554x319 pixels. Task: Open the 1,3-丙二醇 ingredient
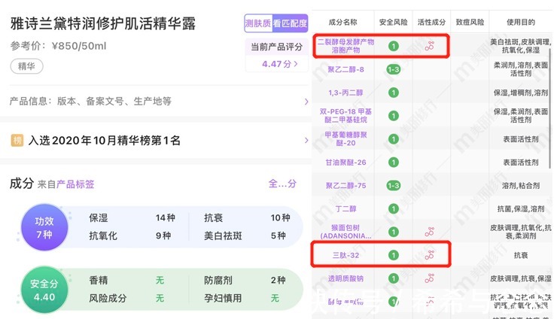tap(345, 93)
